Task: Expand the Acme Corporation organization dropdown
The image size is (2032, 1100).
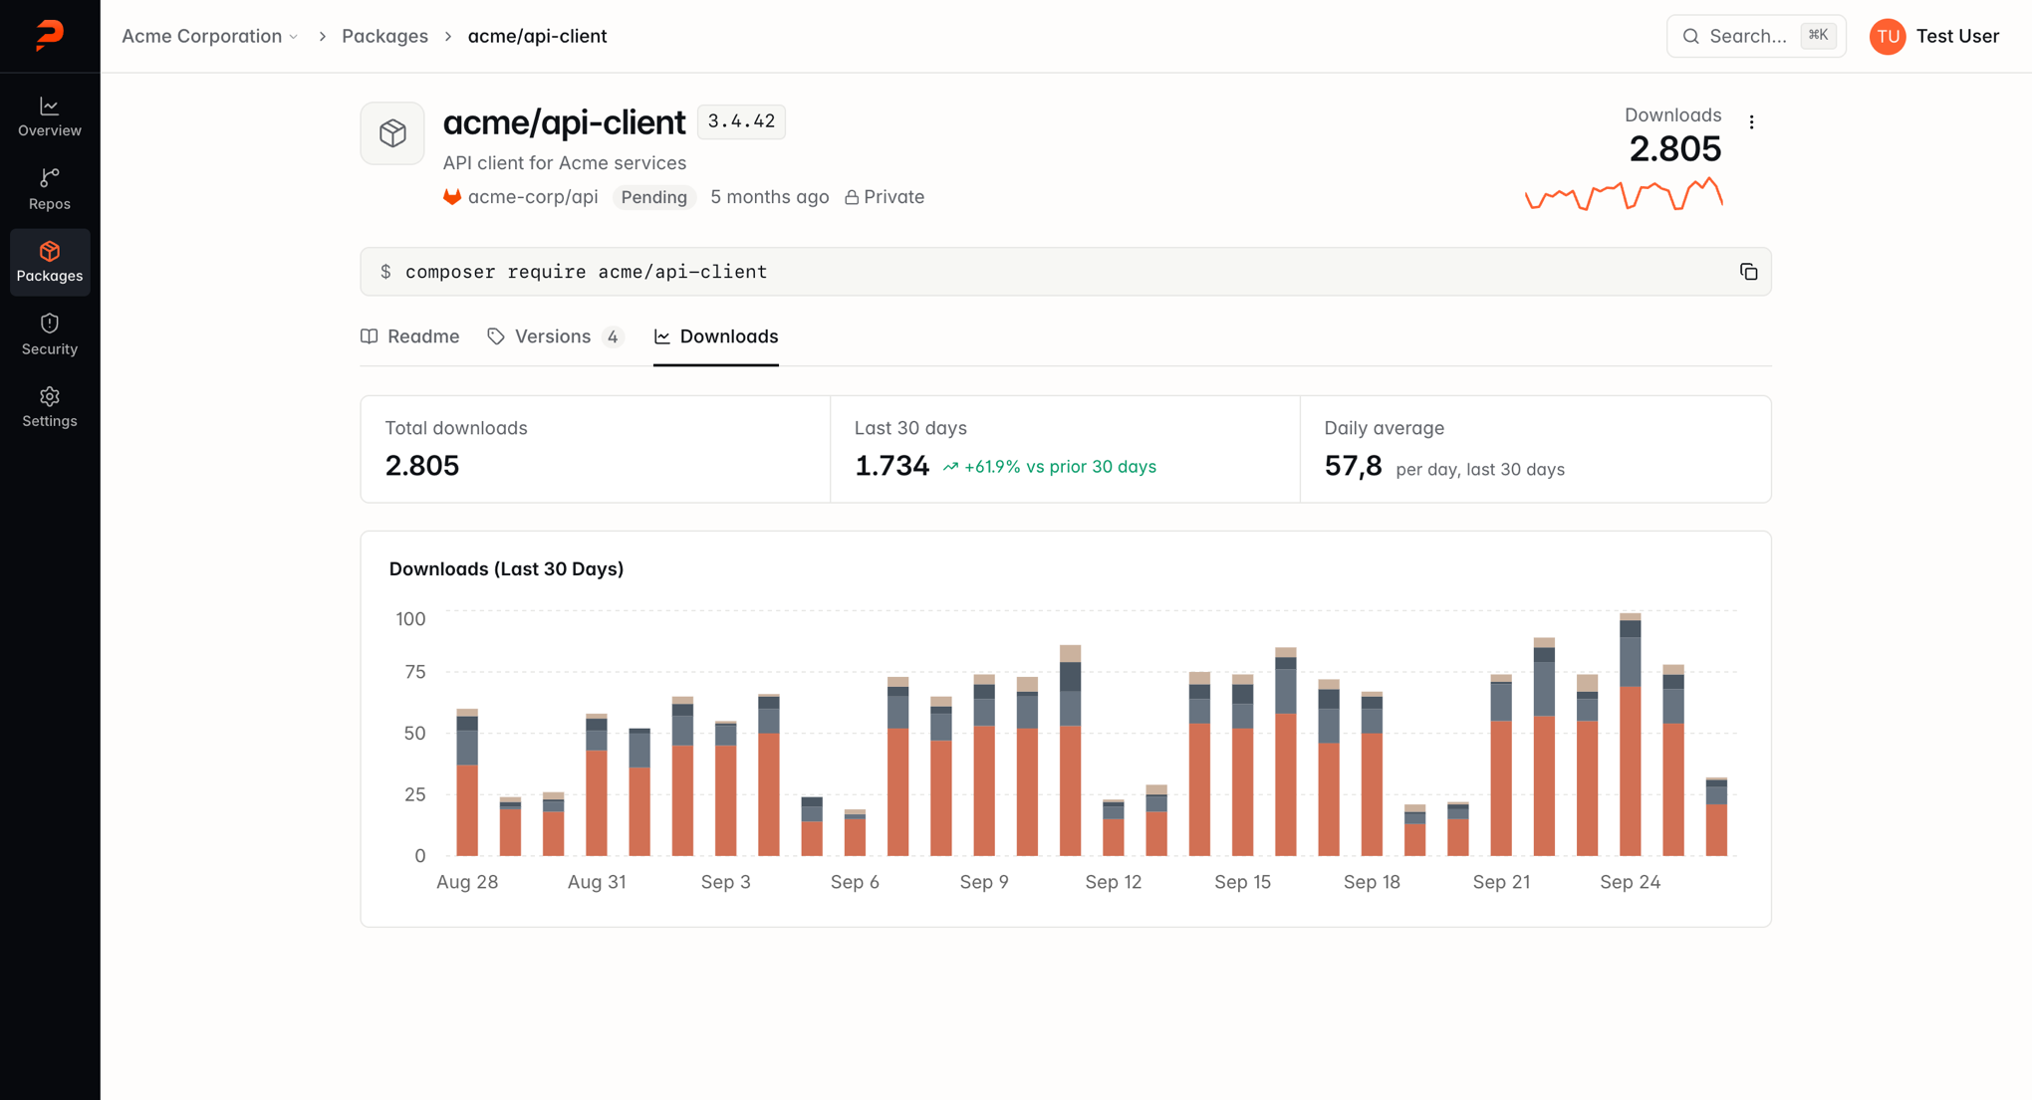Action: click(210, 36)
